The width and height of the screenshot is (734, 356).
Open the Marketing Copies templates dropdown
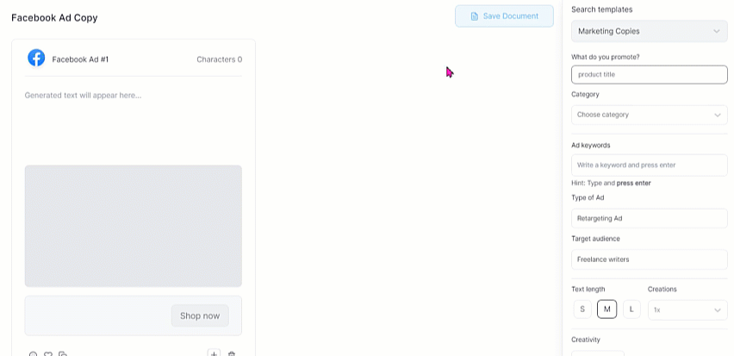pos(650,31)
